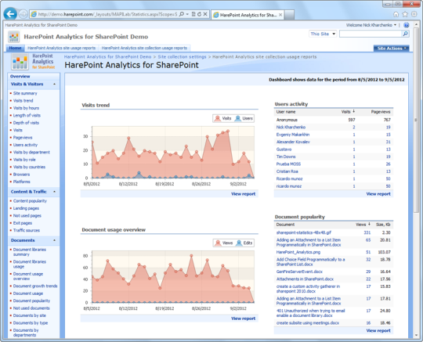Click the browser forward arrow button
The width and height of the screenshot is (423, 342).
(x=23, y=14)
